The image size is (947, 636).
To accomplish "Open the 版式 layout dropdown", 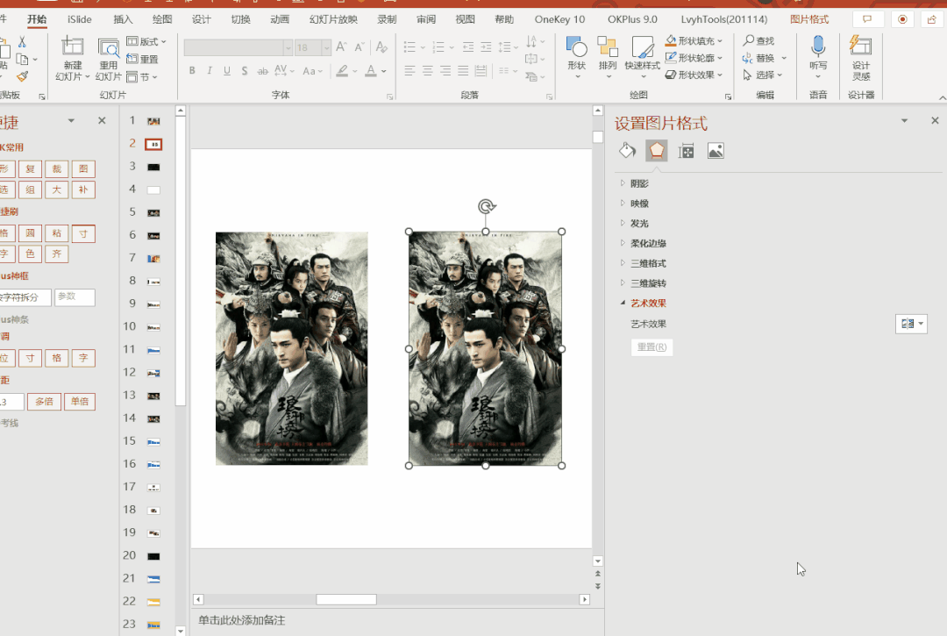I will [146, 42].
